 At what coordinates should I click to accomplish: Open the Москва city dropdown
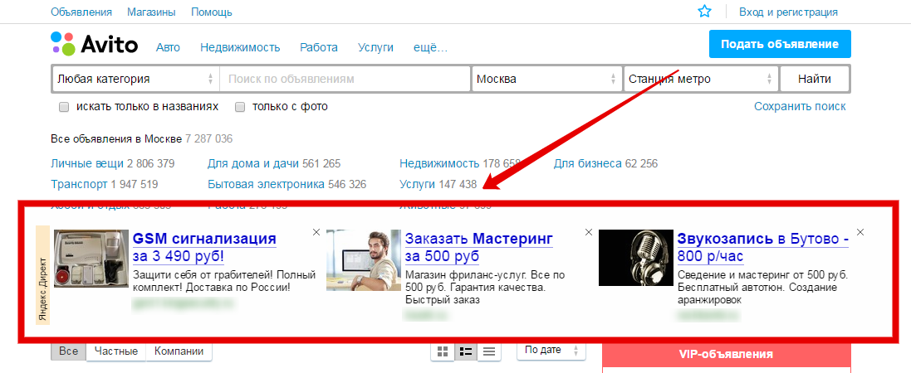[546, 79]
